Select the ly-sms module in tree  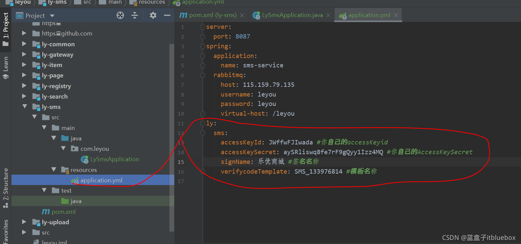point(51,107)
